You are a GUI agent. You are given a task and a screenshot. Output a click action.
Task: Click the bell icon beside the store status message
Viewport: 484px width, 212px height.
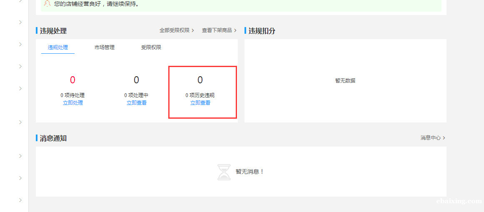pos(47,3)
